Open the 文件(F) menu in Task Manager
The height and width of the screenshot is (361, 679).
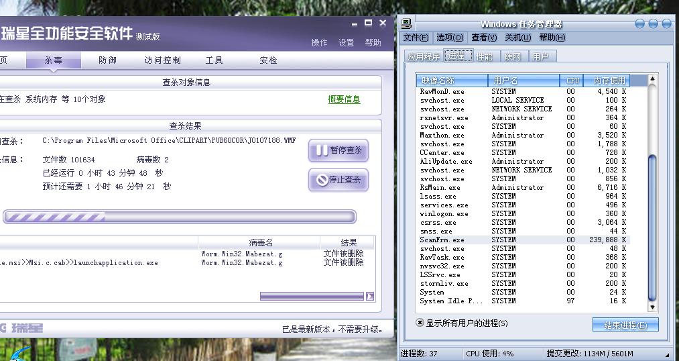tap(416, 38)
